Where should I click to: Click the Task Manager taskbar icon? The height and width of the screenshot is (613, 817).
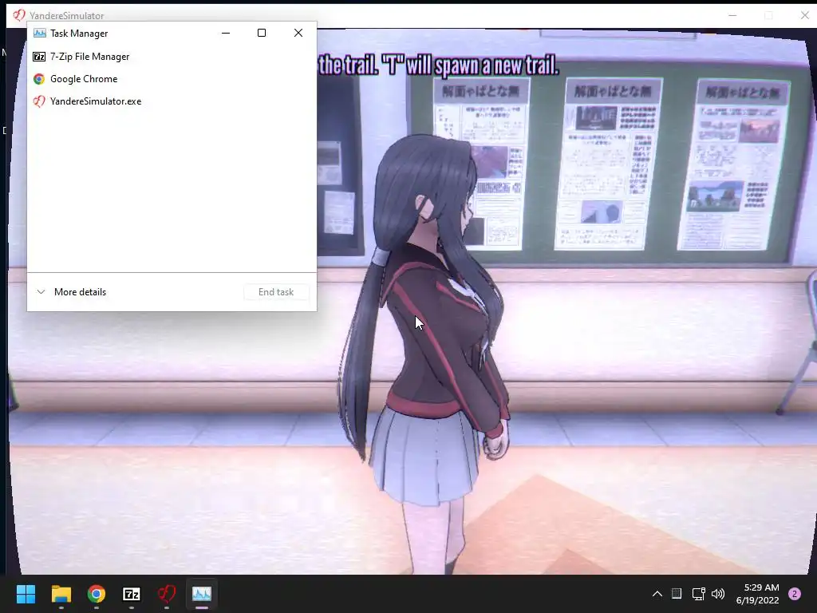pos(202,594)
